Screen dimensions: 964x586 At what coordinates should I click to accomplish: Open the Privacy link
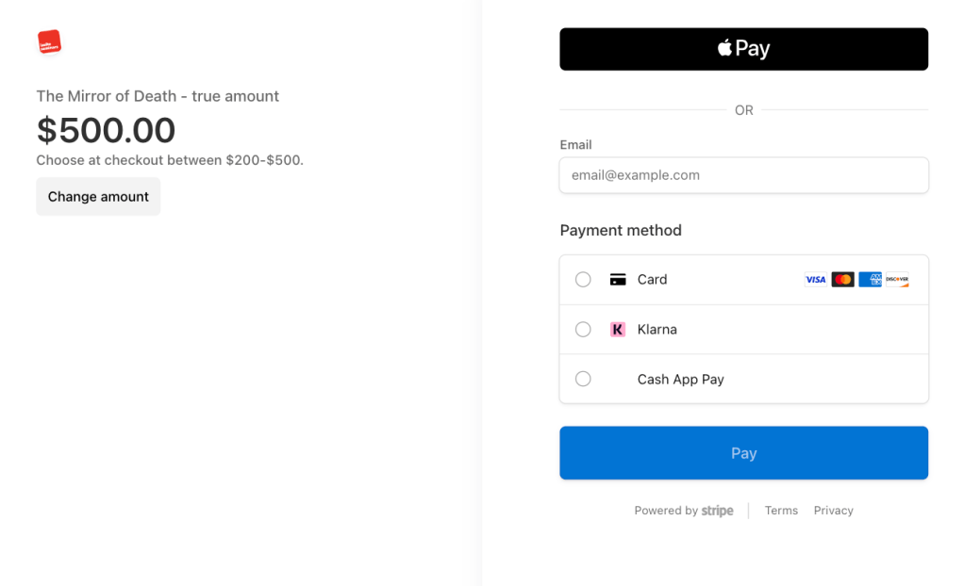(833, 511)
